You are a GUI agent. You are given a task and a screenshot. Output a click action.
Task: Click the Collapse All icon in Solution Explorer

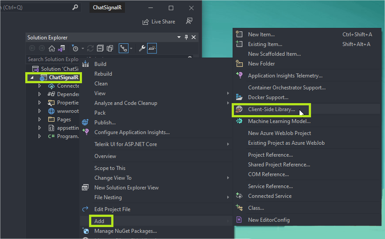[100, 48]
